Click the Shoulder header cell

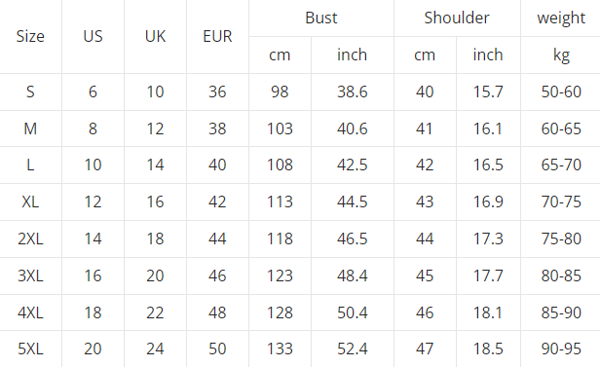tap(457, 18)
